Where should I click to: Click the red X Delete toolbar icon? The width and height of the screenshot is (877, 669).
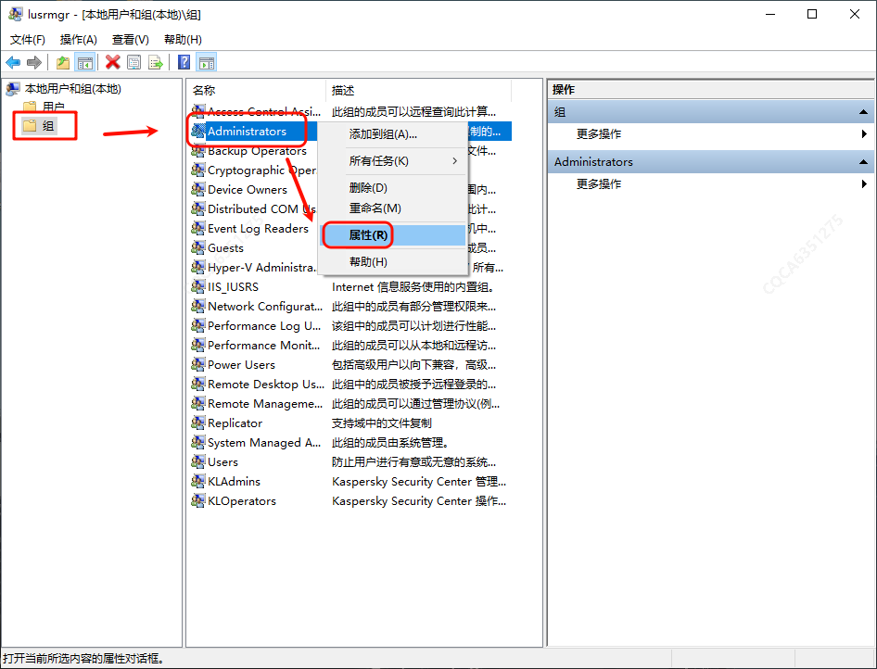(113, 62)
